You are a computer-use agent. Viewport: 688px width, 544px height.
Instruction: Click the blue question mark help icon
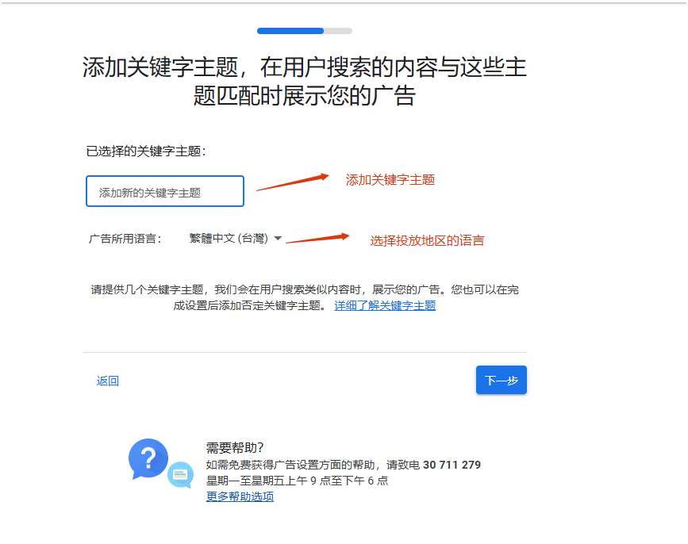pyautogui.click(x=148, y=459)
